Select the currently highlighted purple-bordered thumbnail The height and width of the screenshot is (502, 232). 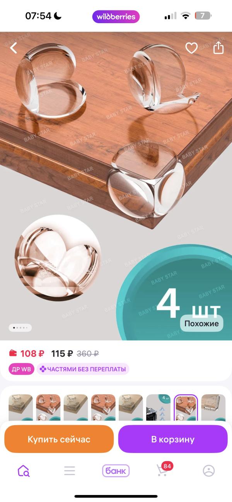point(186,407)
